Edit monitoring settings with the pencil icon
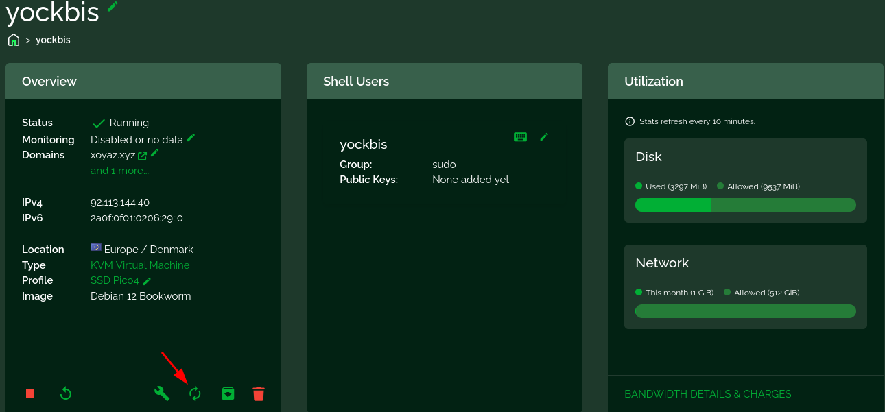Viewport: 885px width, 412px height. [x=191, y=138]
